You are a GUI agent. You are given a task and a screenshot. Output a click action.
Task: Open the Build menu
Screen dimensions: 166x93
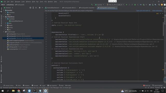33,2
